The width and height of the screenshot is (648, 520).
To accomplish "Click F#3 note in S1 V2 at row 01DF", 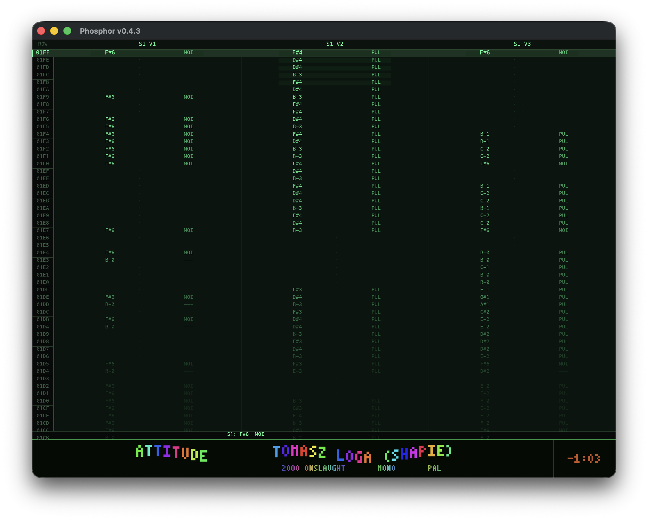I will click(297, 290).
